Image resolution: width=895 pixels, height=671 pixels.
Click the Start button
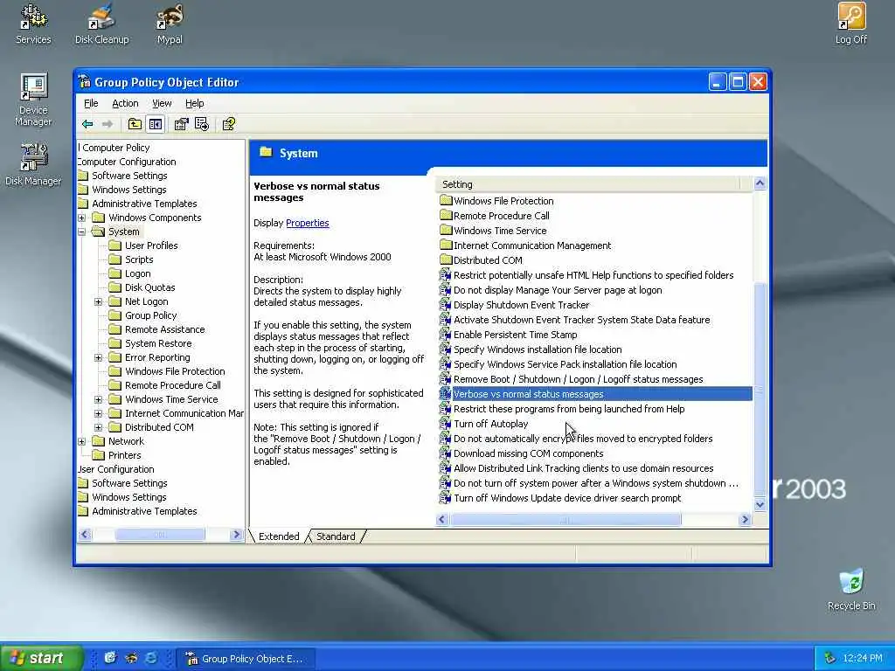pyautogui.click(x=41, y=658)
